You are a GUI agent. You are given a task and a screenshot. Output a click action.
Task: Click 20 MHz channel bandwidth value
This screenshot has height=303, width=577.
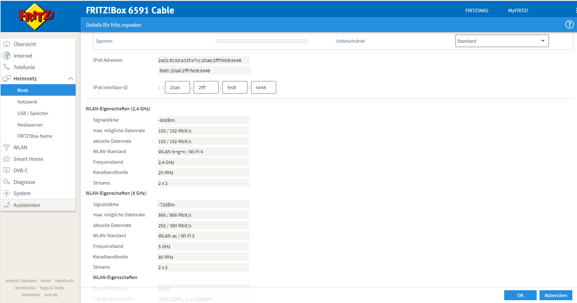203,172
